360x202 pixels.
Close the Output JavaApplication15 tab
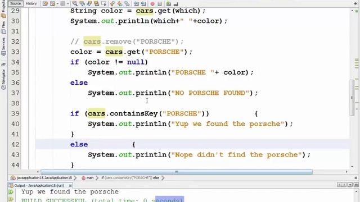coord(70,185)
